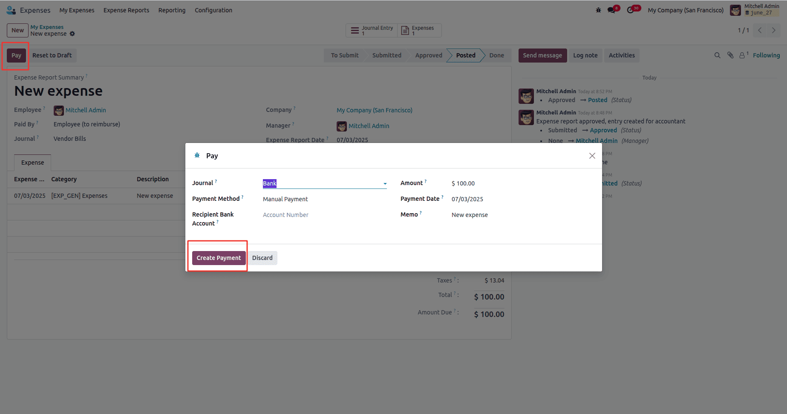Open the Reporting menu
787x414 pixels.
click(x=172, y=10)
